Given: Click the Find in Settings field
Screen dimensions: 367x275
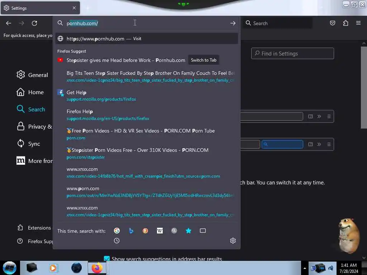Looking at the screenshot, I should 292,54.
